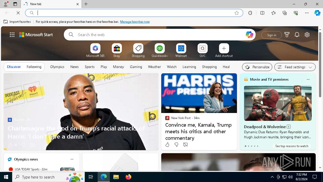Open page settings gear
The image size is (323, 182).
[307, 35]
